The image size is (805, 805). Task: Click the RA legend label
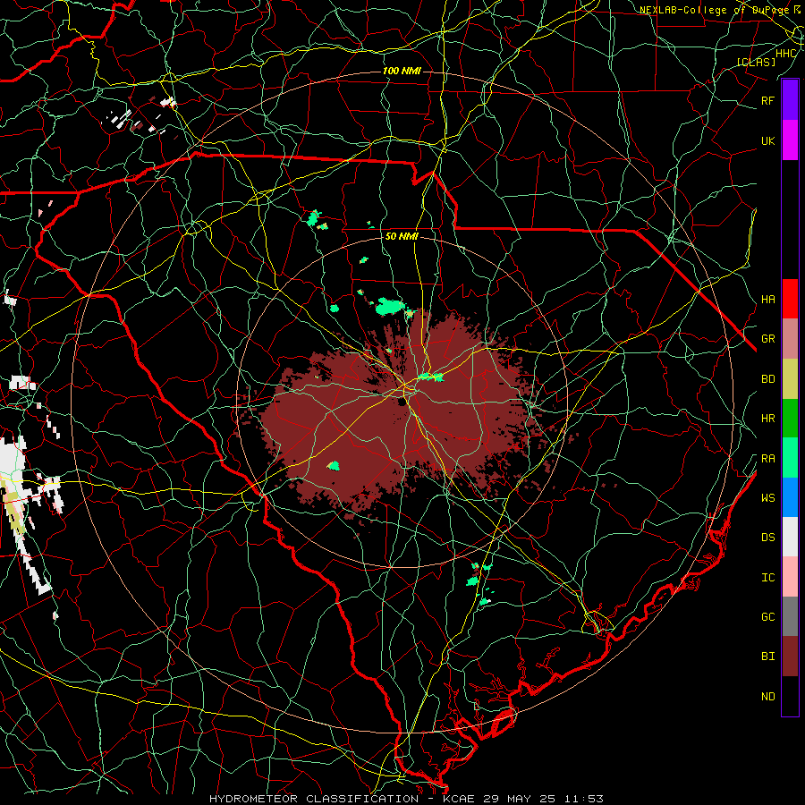click(767, 459)
